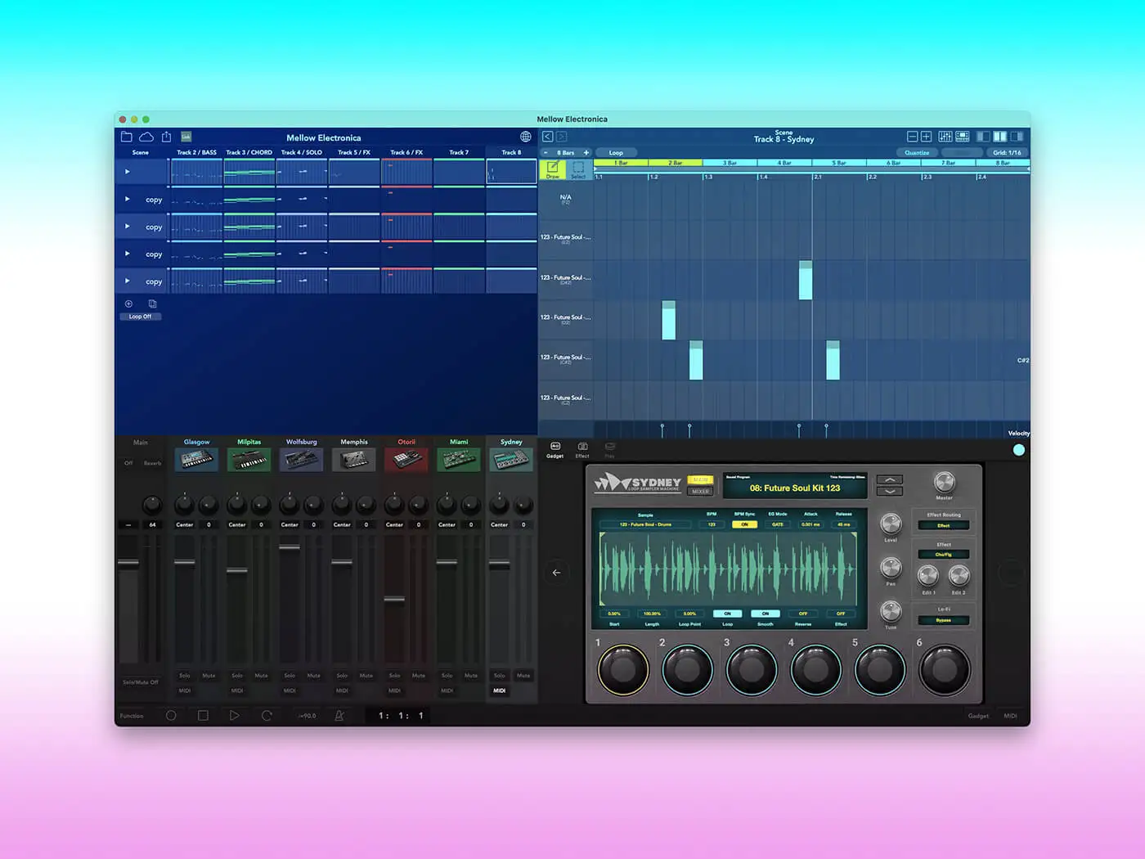
Task: Click the Loop button next to 8 Bars
Action: 616,153
